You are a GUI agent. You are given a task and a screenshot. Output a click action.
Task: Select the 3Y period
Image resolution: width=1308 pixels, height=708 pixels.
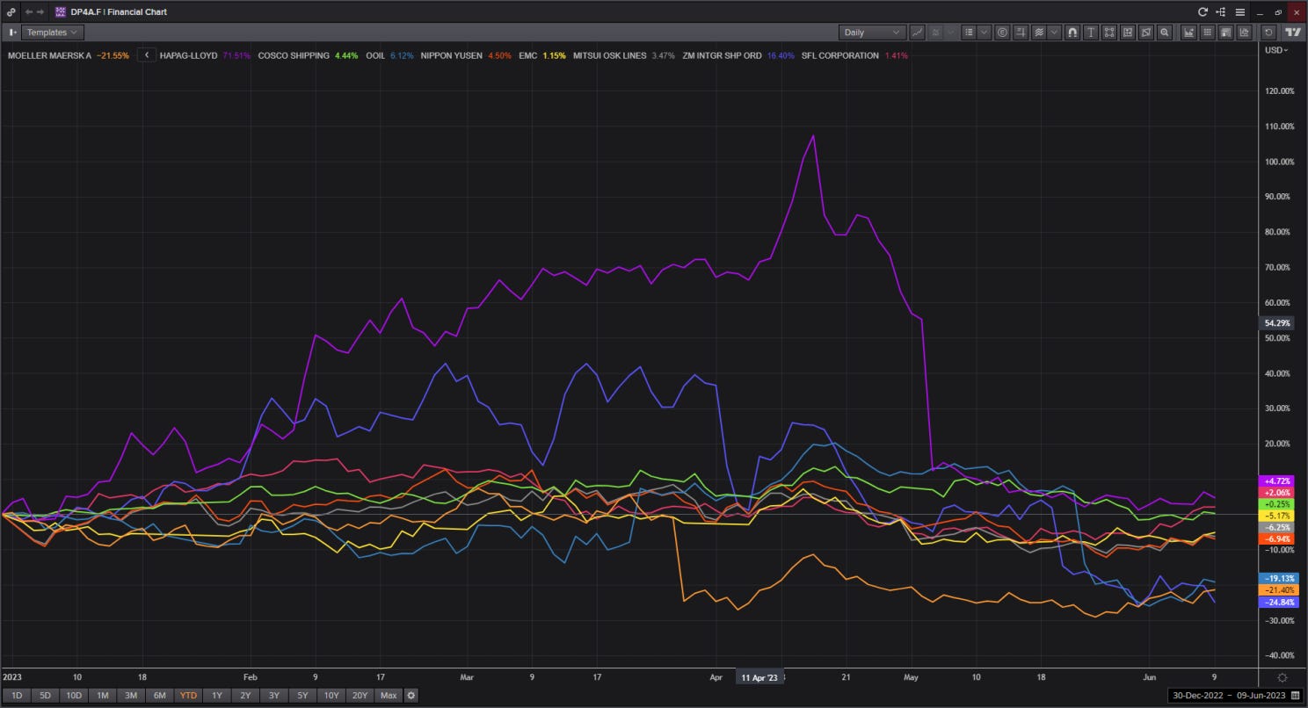pyautogui.click(x=273, y=696)
